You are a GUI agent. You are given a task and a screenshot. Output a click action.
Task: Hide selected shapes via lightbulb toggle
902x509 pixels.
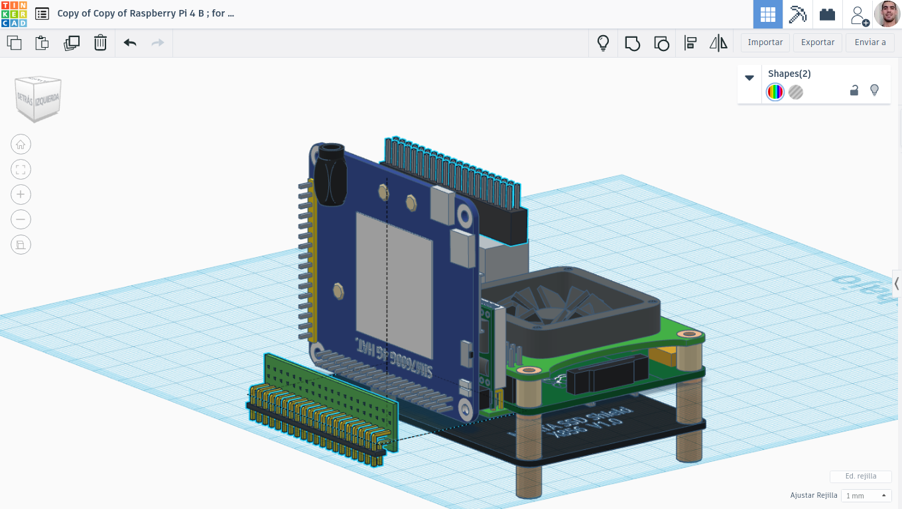click(874, 90)
